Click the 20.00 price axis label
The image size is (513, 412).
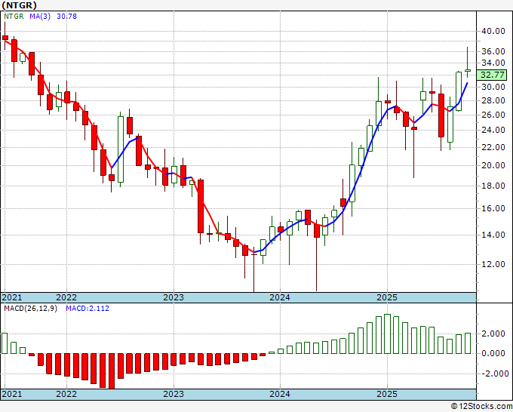[x=493, y=166]
